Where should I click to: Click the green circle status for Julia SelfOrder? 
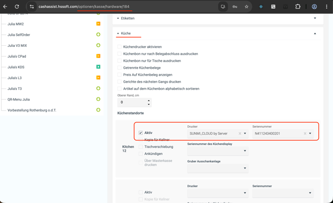click(98, 34)
